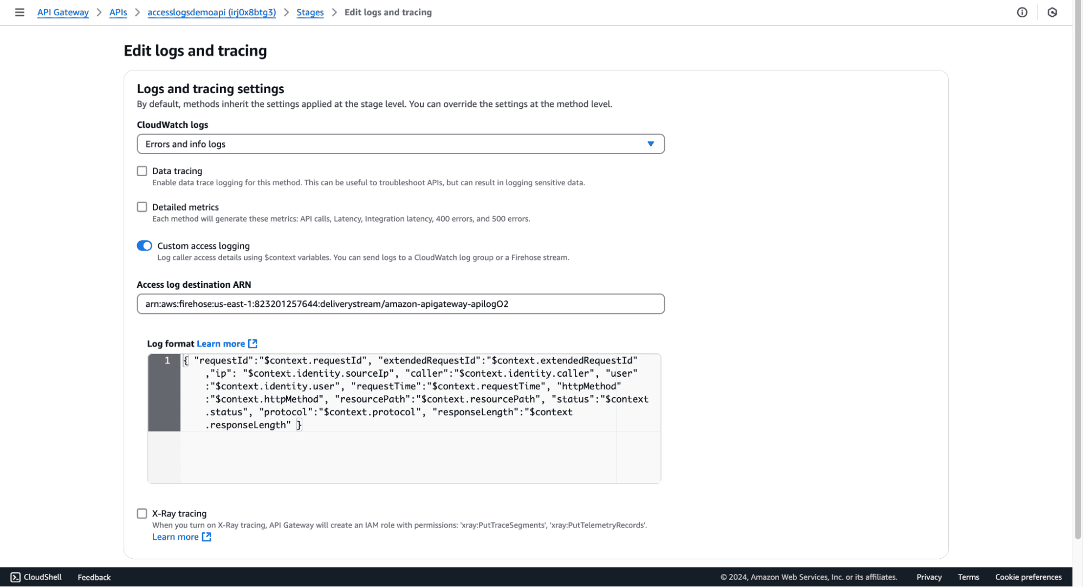Open Cookie preferences in the footer
Viewport: 1083px width, 587px height.
(1028, 577)
